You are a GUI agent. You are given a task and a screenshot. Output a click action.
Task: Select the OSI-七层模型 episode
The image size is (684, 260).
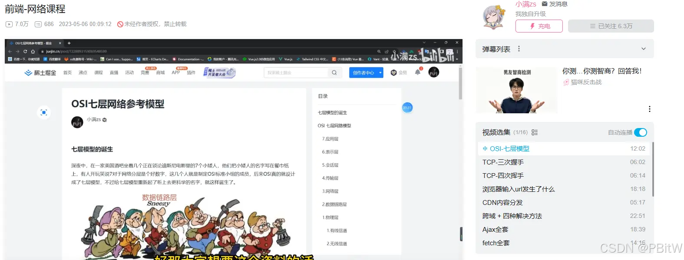(x=564, y=148)
